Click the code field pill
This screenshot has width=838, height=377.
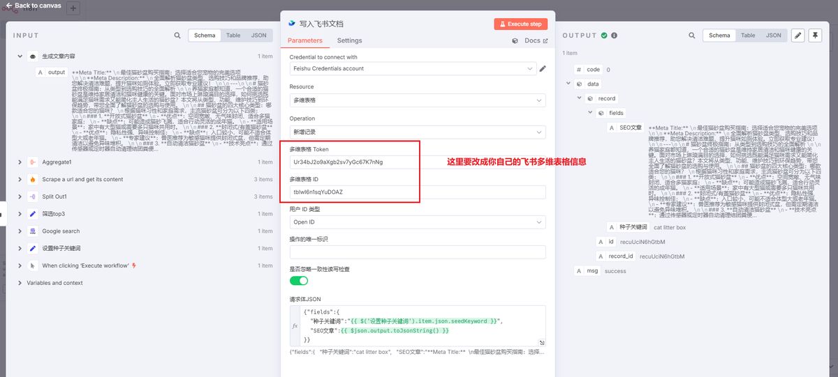click(588, 70)
